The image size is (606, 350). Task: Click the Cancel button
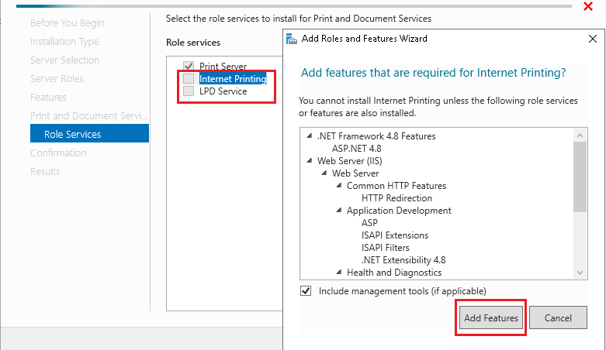tap(558, 317)
